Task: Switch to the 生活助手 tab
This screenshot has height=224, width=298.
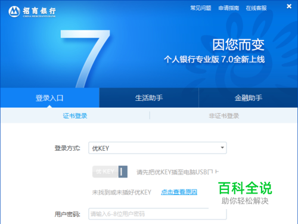Action: coord(149,98)
